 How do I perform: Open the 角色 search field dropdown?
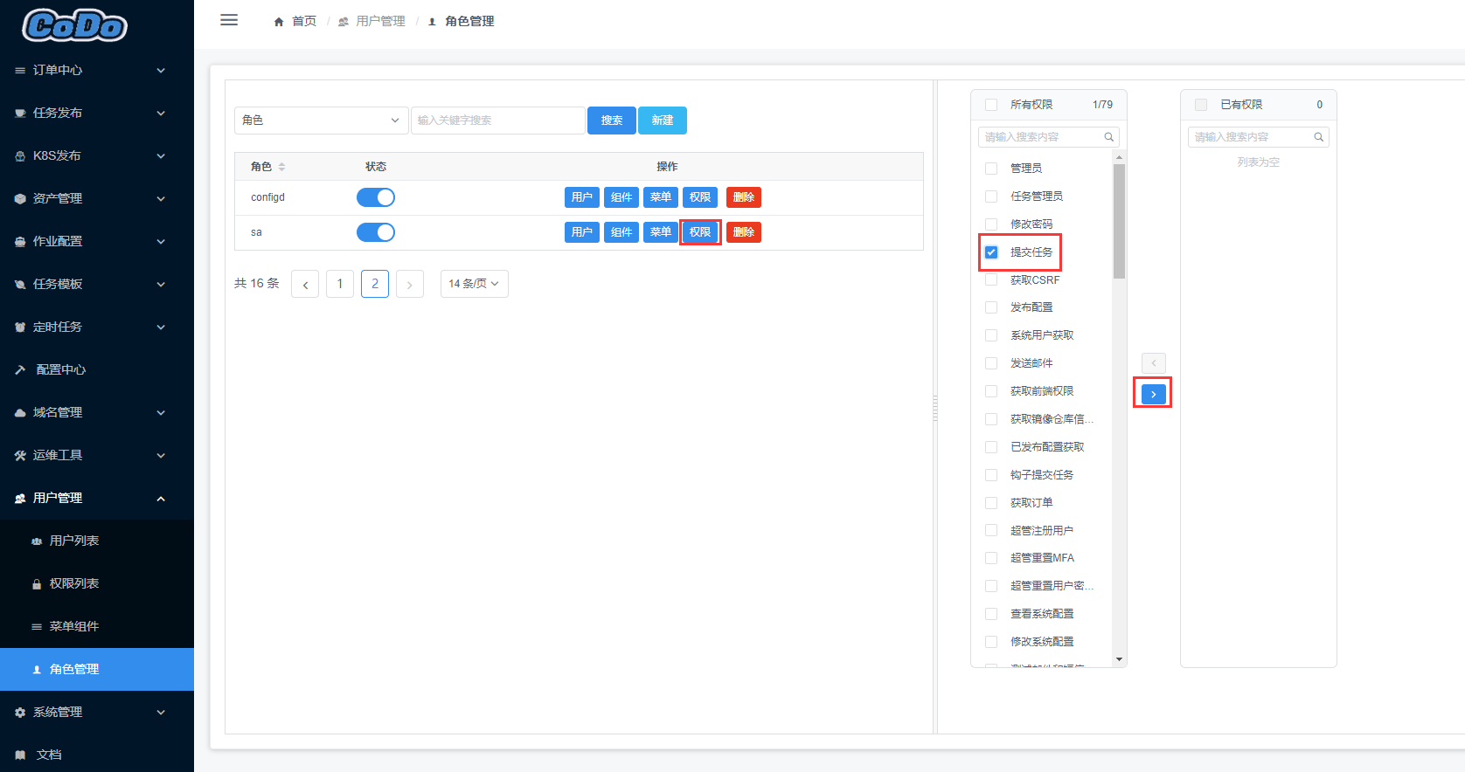coord(321,121)
